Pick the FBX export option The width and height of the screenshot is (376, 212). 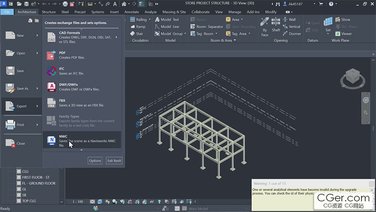tap(82, 103)
